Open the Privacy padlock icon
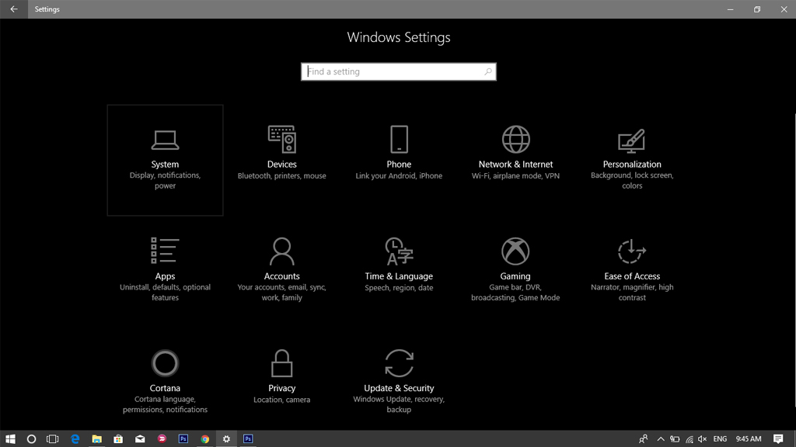The height and width of the screenshot is (447, 796). click(281, 363)
